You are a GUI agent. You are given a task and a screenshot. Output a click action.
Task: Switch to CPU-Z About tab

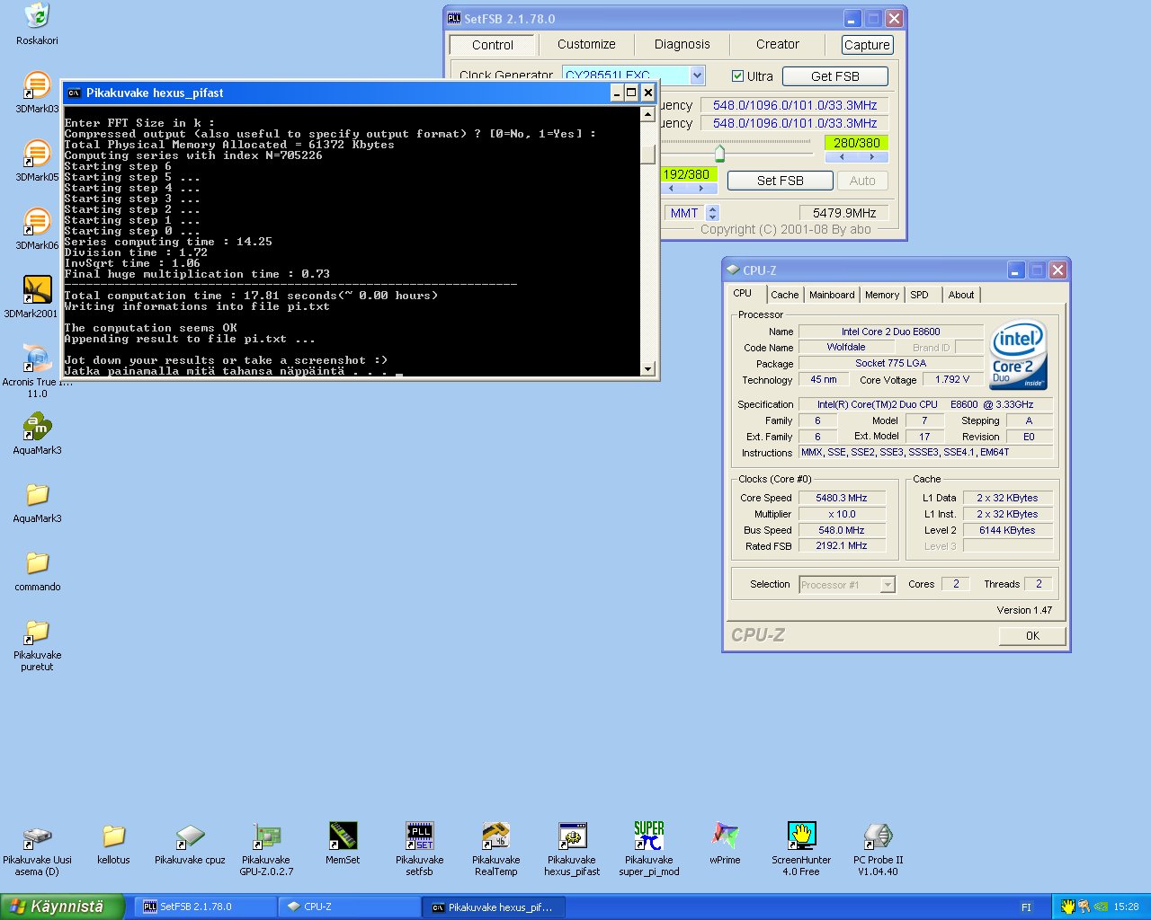click(x=960, y=295)
